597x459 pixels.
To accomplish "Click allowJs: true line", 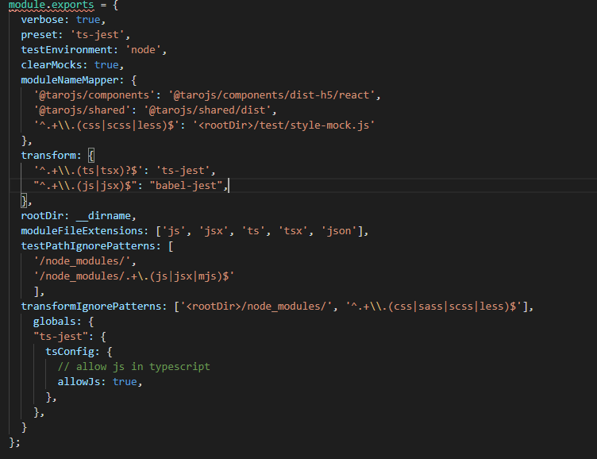I will point(100,382).
